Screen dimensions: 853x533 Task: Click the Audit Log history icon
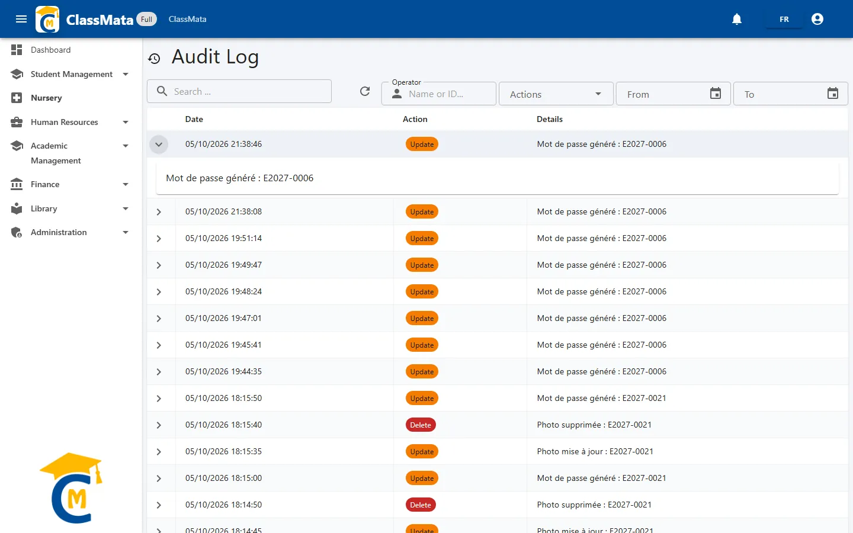pyautogui.click(x=154, y=58)
